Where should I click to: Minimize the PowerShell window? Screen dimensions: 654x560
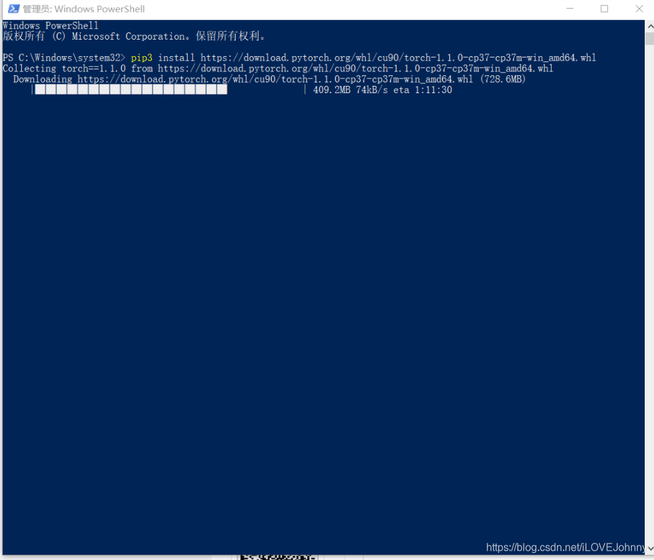pos(569,9)
